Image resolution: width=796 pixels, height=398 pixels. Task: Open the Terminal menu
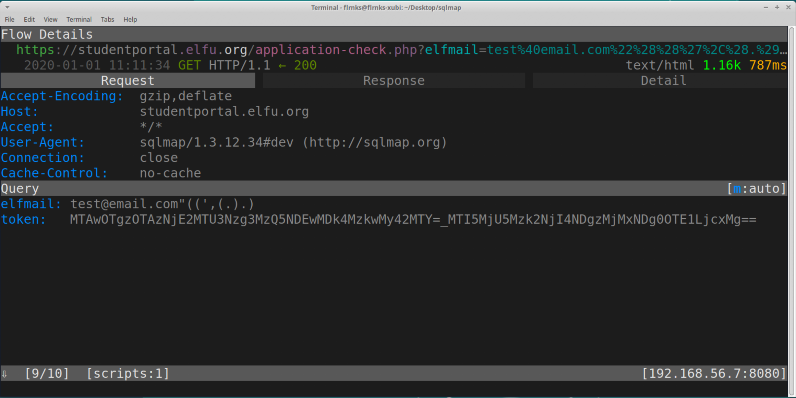[x=79, y=20]
